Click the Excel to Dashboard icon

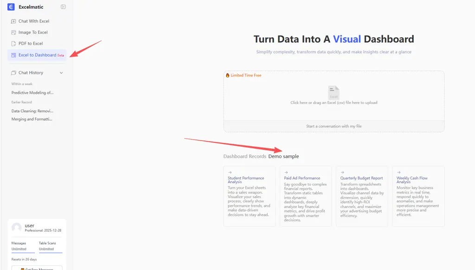point(13,55)
